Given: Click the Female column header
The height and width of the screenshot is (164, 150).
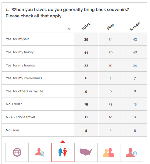Looking at the screenshot, I should pyautogui.click(x=135, y=27).
